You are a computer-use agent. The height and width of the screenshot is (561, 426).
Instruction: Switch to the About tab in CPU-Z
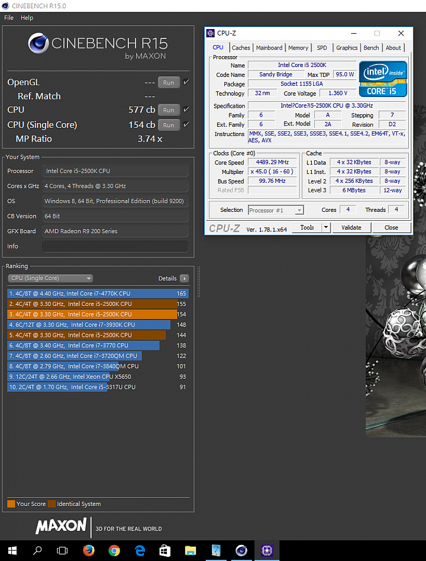[393, 47]
